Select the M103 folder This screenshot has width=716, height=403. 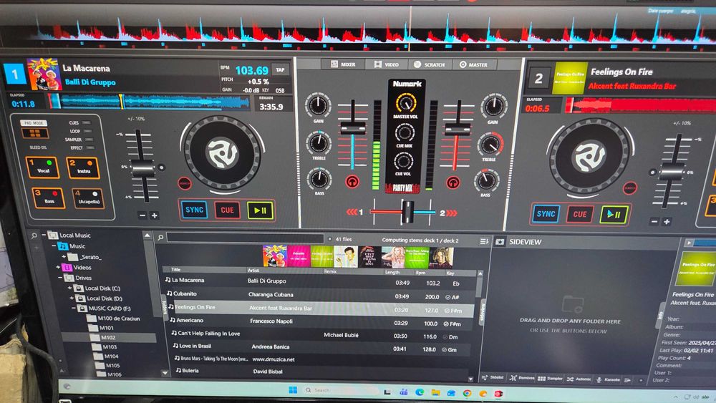click(104, 347)
